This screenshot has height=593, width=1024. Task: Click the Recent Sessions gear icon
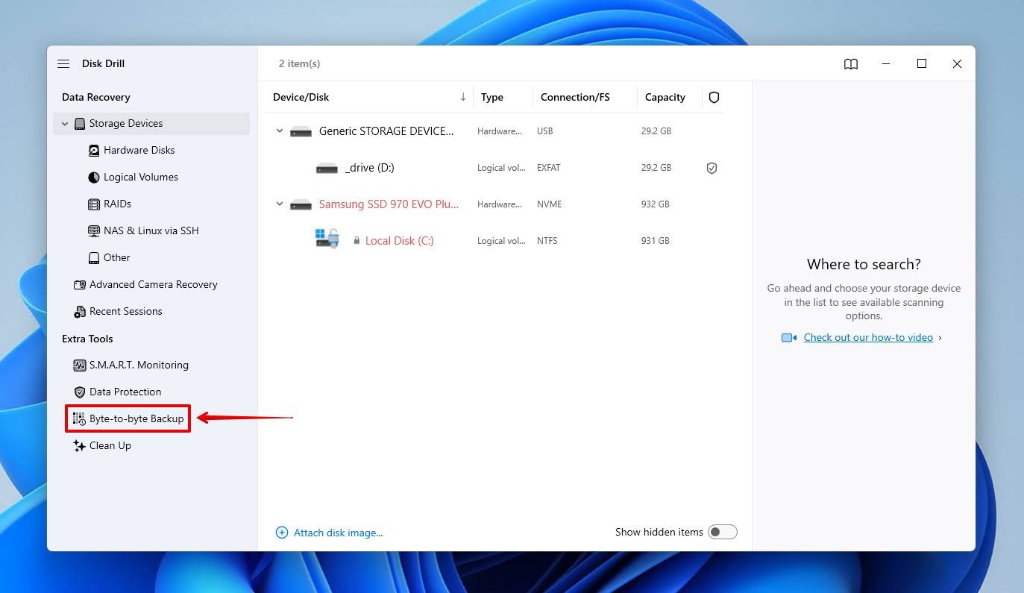tap(80, 312)
